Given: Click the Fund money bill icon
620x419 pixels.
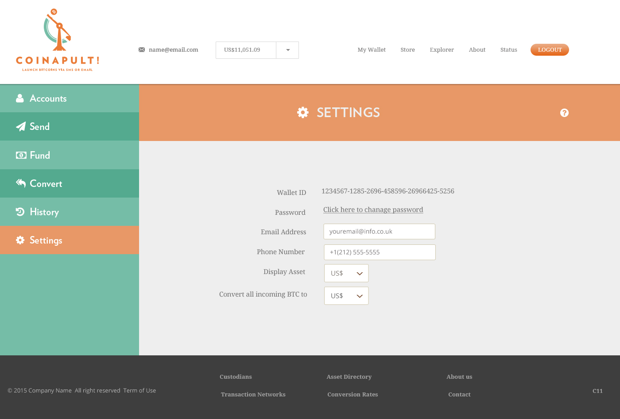Looking at the screenshot, I should click(21, 155).
